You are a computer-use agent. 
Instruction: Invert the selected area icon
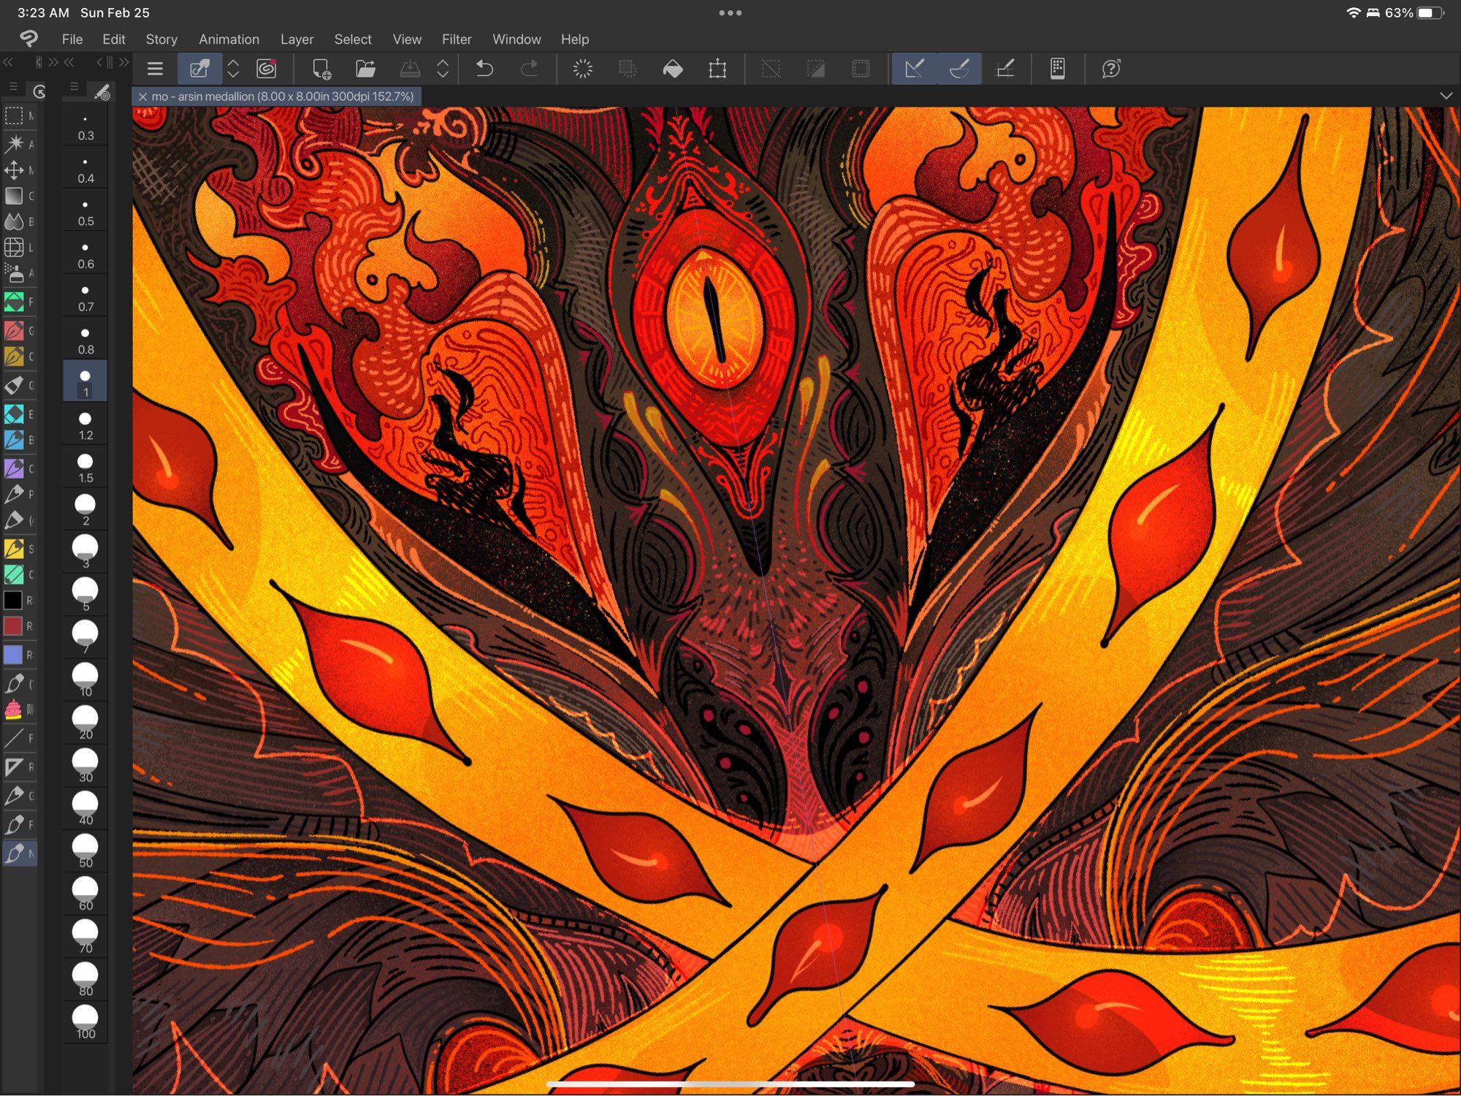click(816, 69)
